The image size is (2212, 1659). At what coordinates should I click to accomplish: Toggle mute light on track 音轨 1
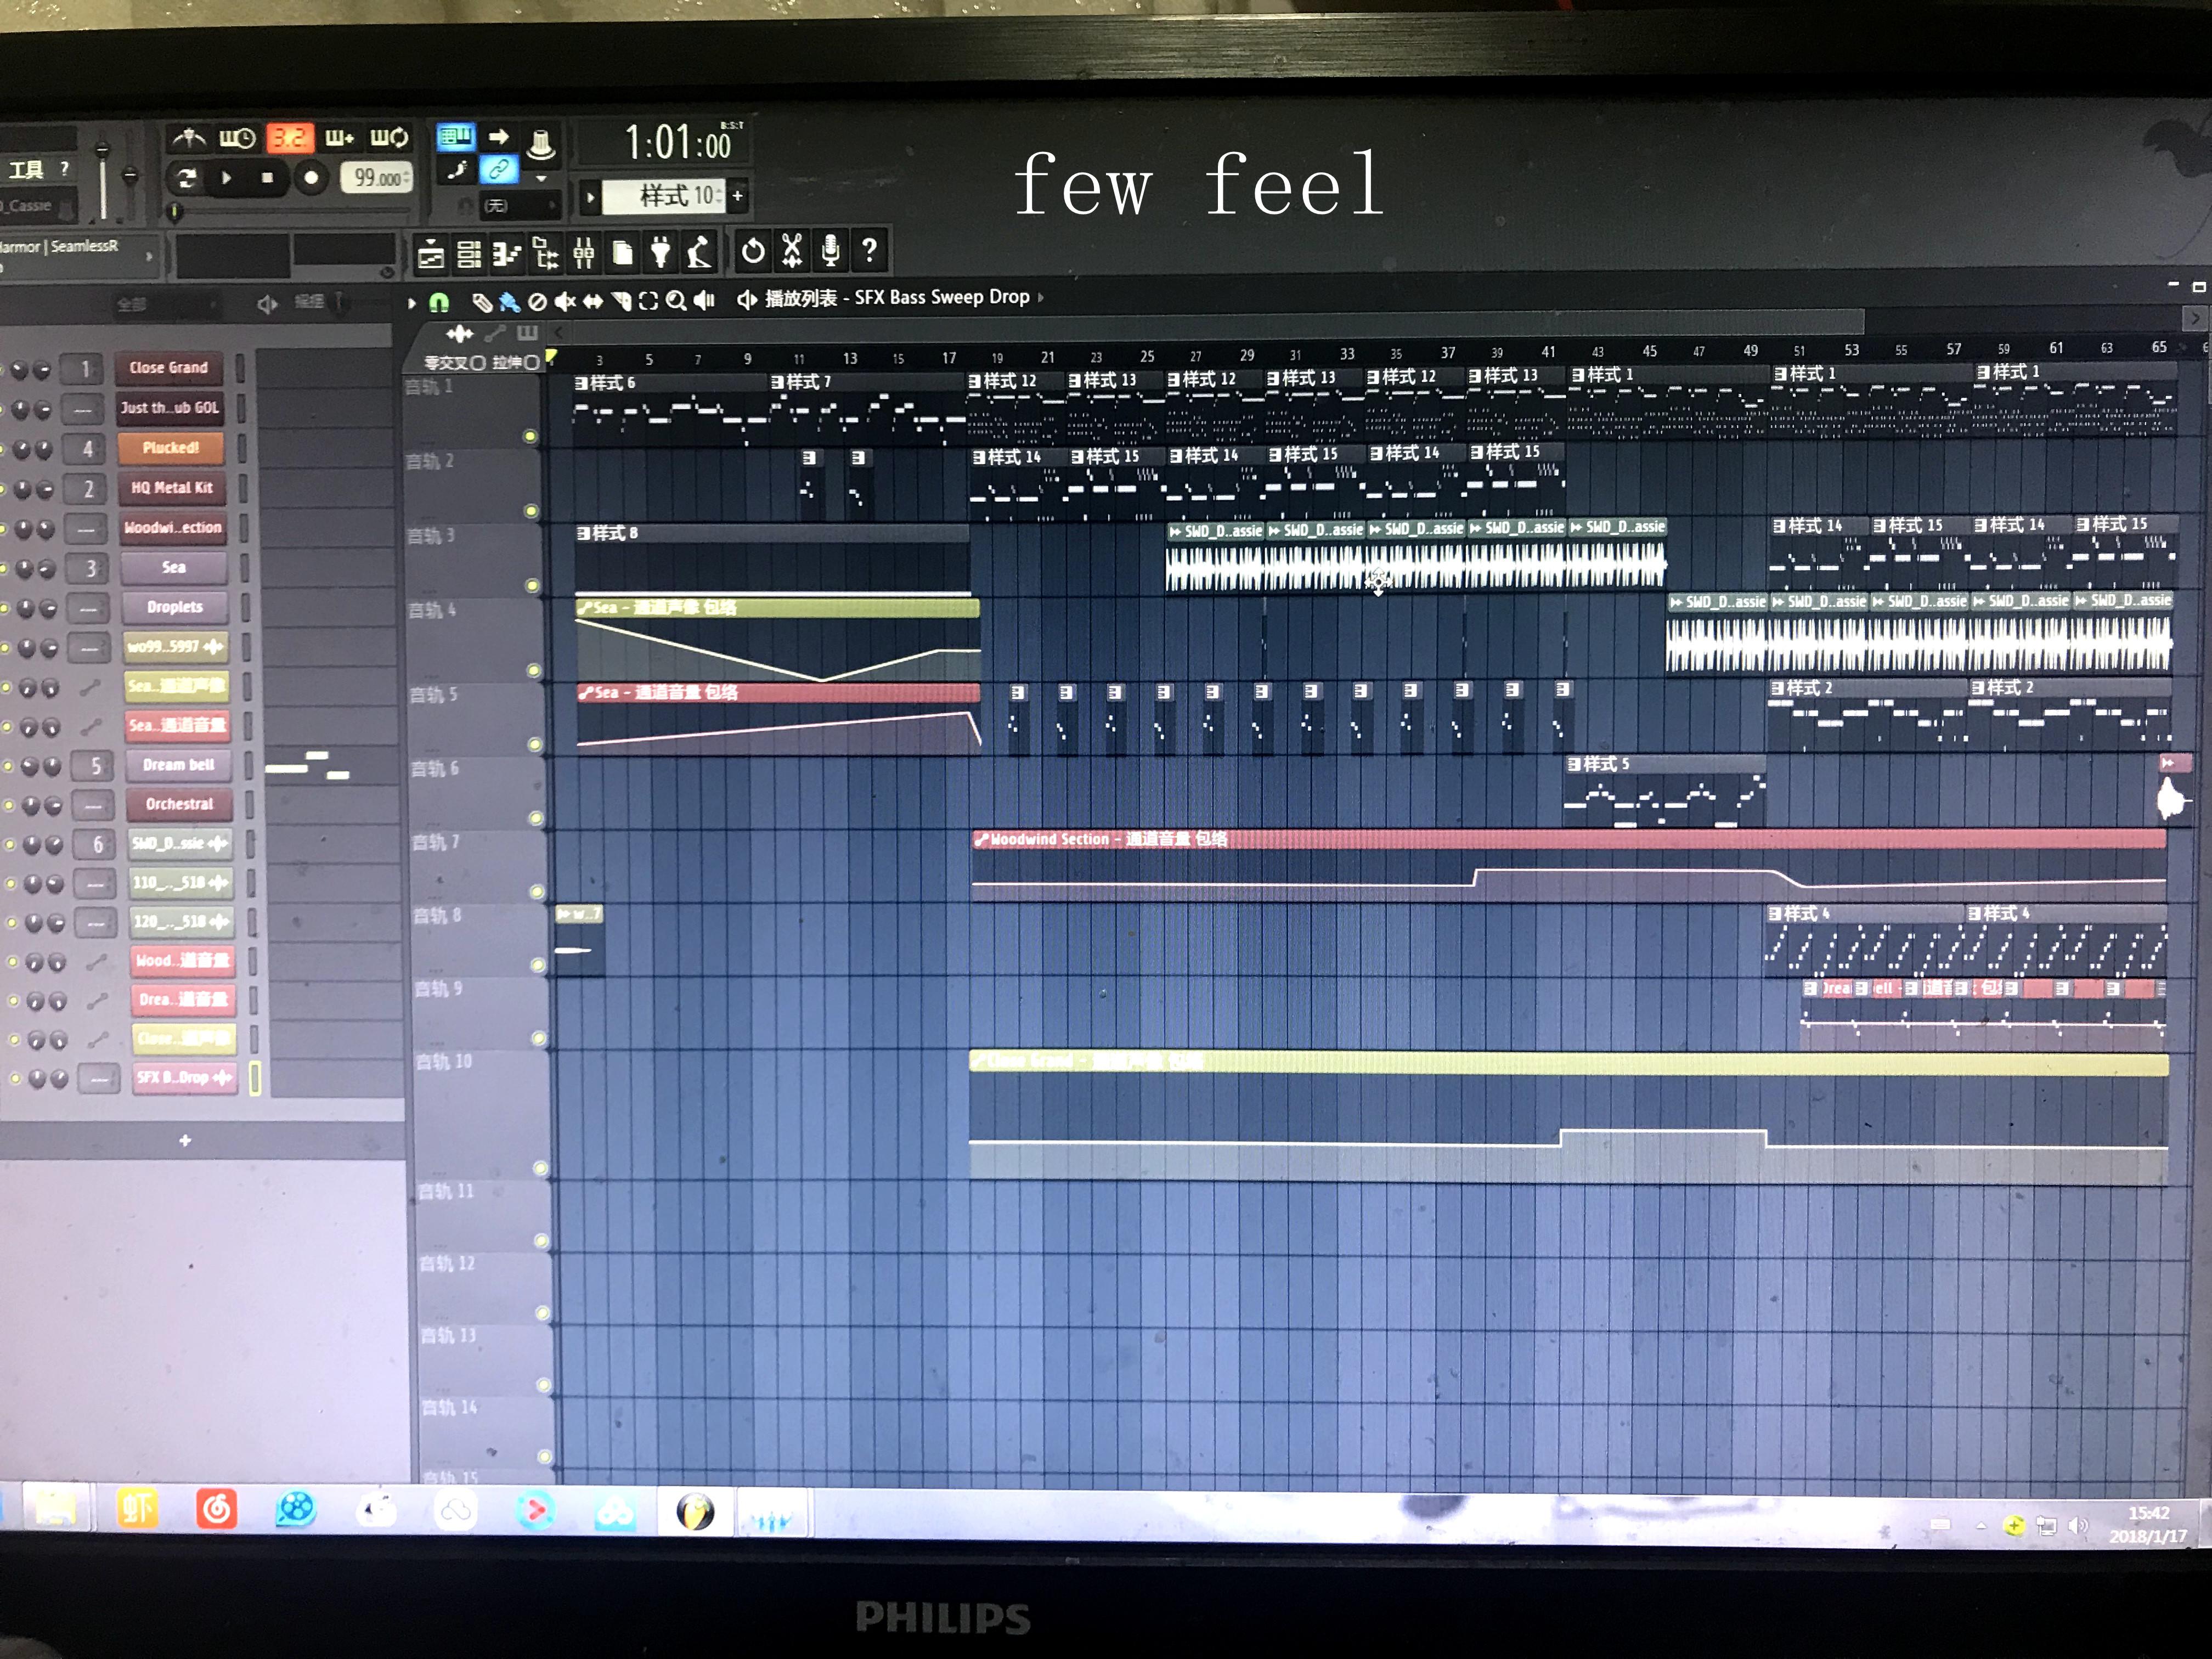click(530, 437)
